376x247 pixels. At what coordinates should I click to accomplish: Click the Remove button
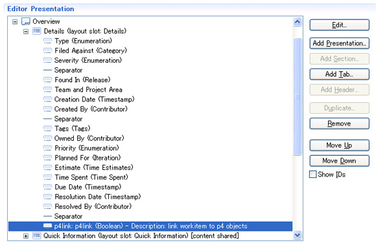click(339, 124)
